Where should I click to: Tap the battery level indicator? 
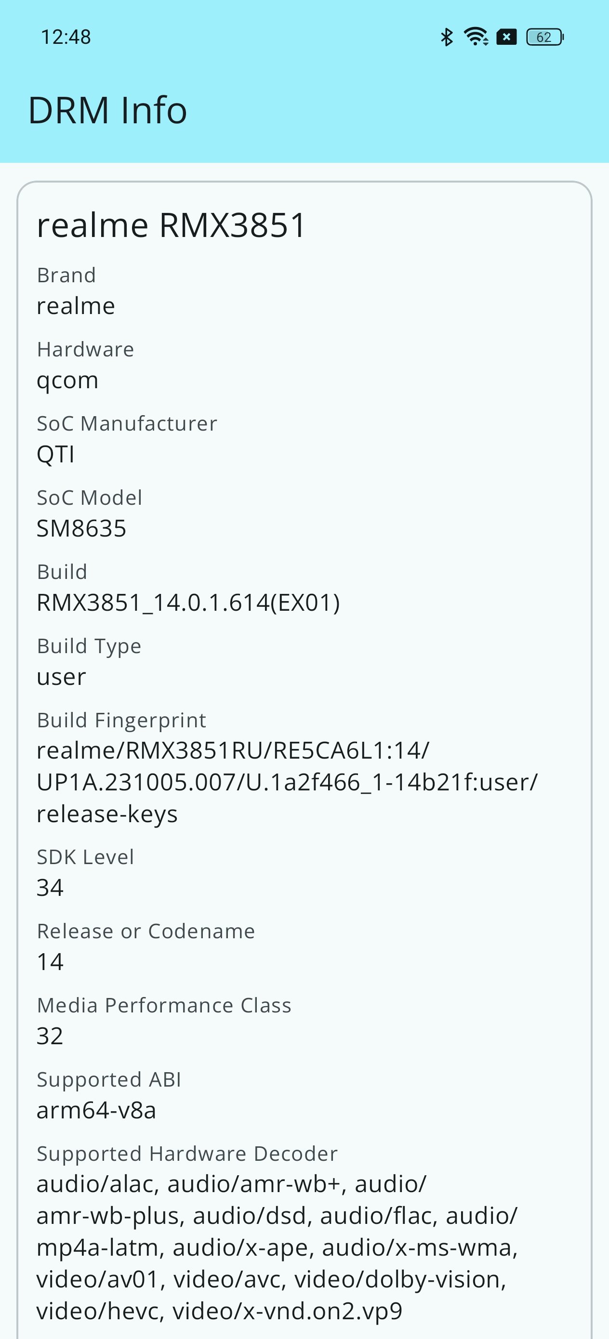tap(544, 37)
